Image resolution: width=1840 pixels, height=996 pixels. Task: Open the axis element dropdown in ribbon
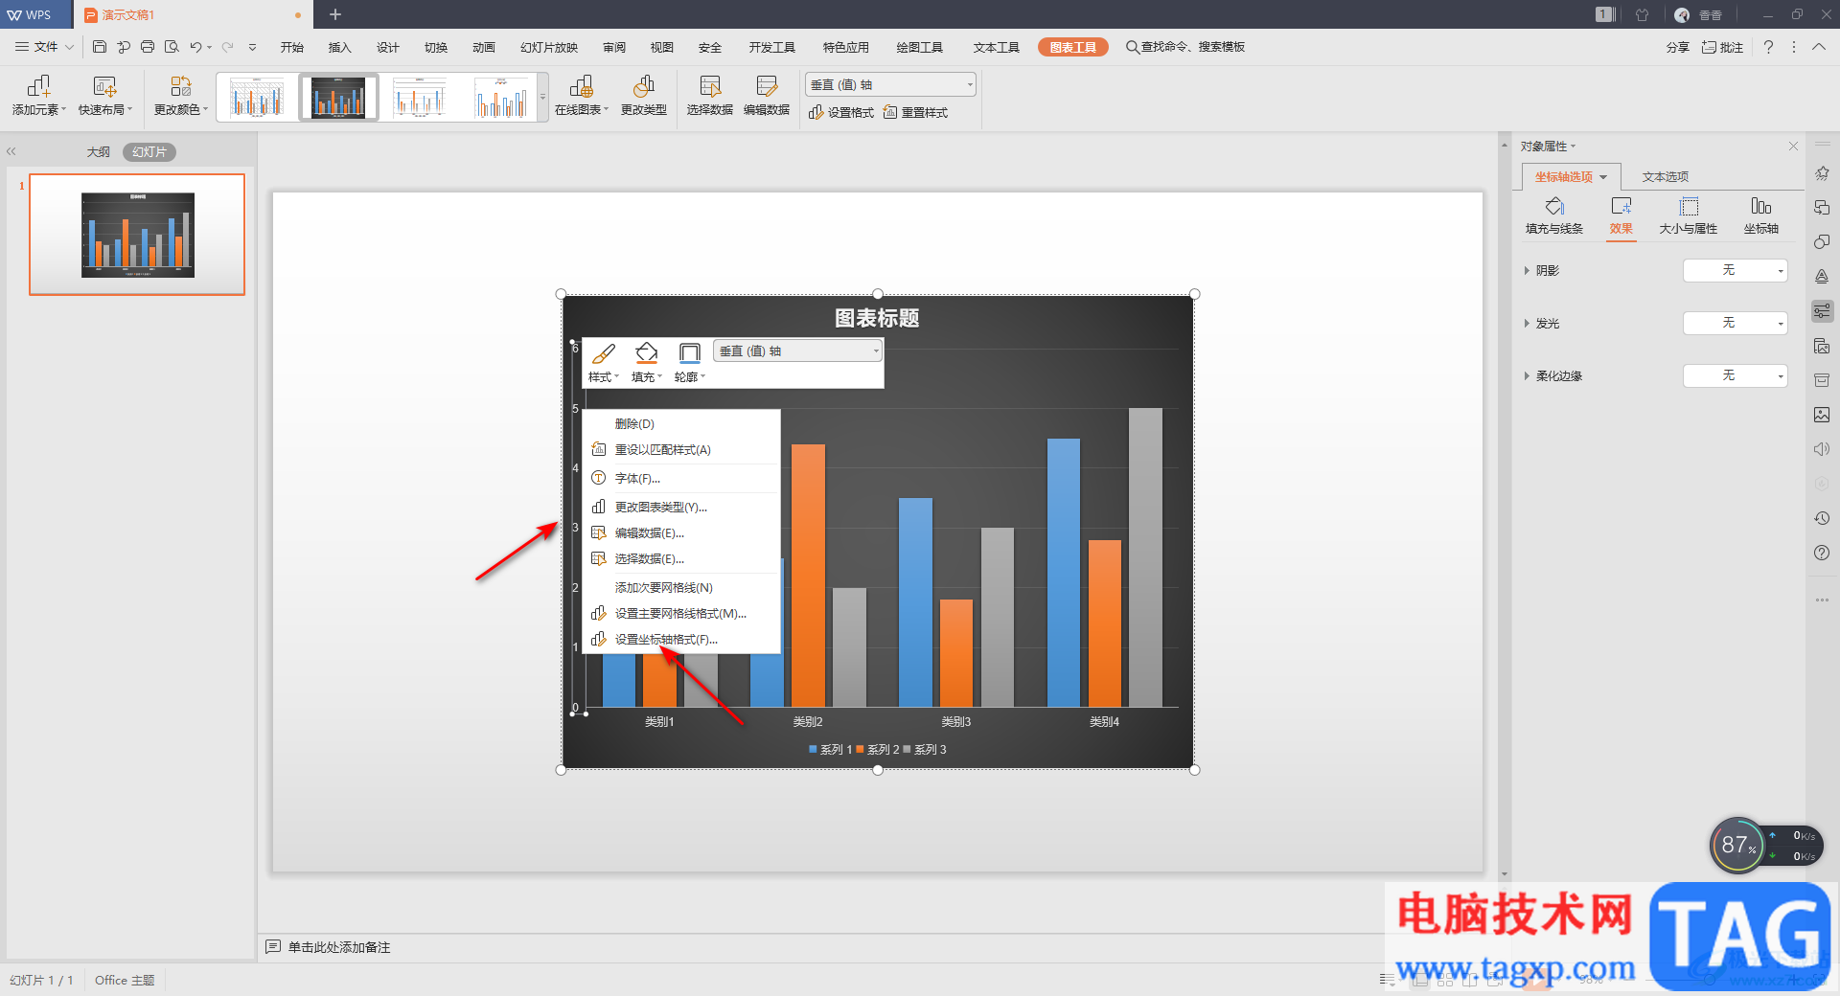click(x=891, y=85)
